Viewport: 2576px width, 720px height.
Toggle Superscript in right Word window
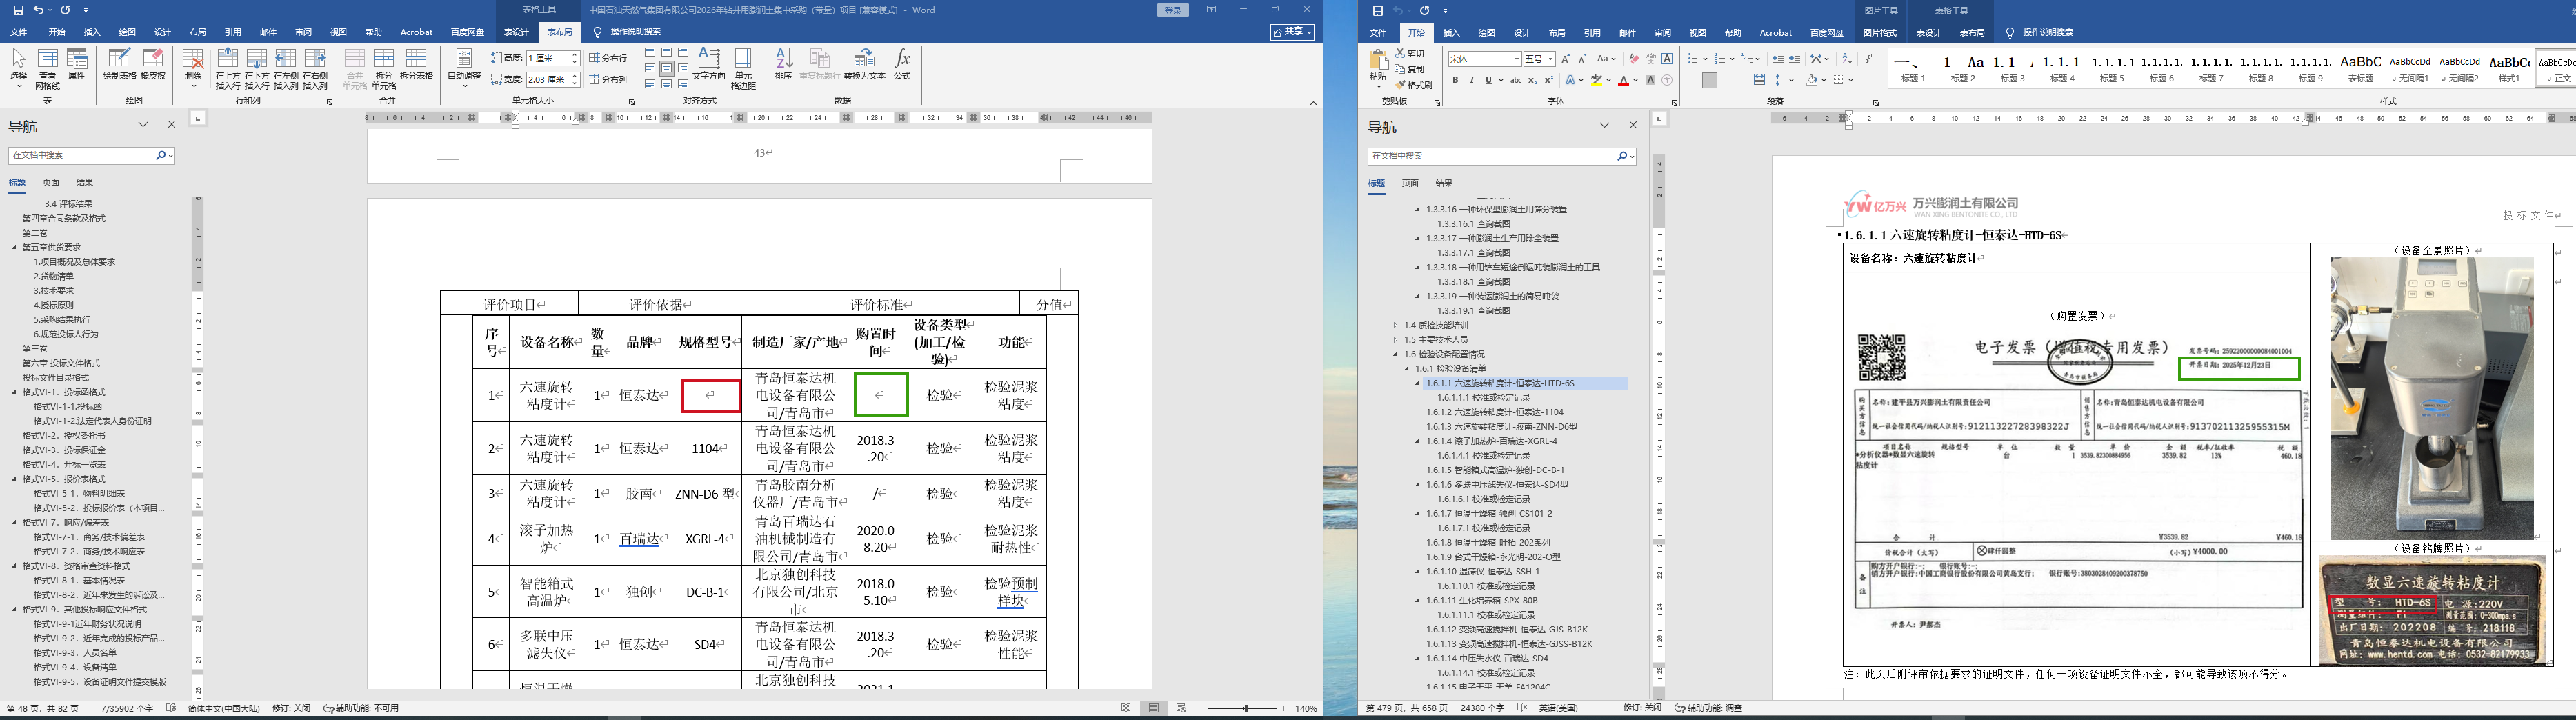click(1549, 80)
